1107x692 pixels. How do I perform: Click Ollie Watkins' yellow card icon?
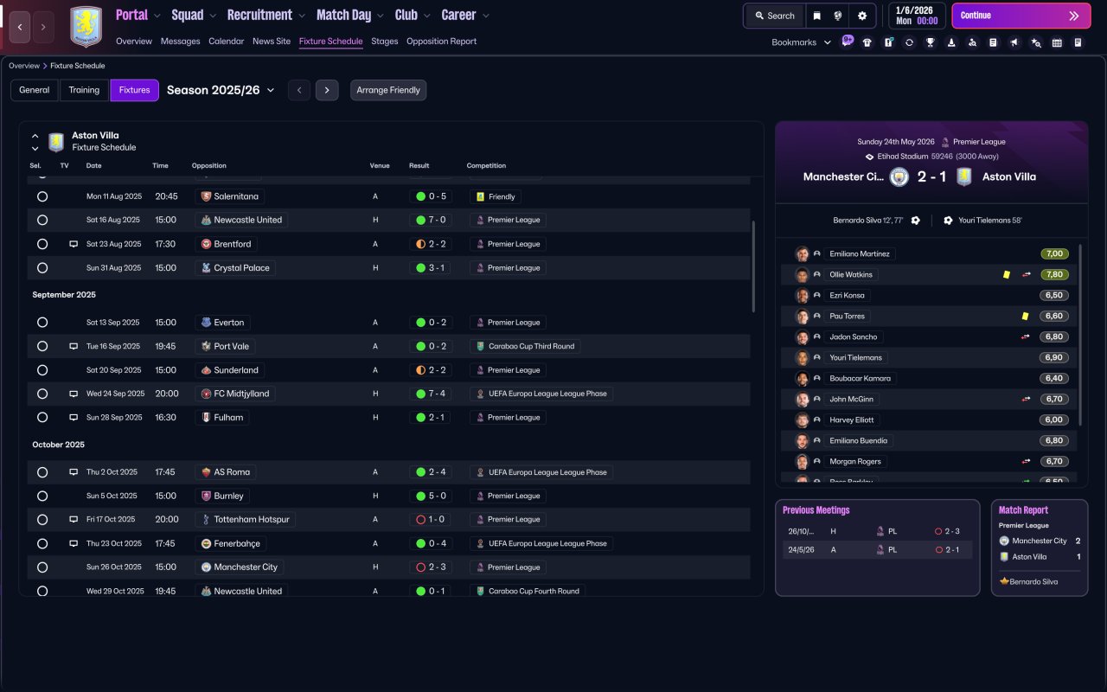pyautogui.click(x=1007, y=274)
